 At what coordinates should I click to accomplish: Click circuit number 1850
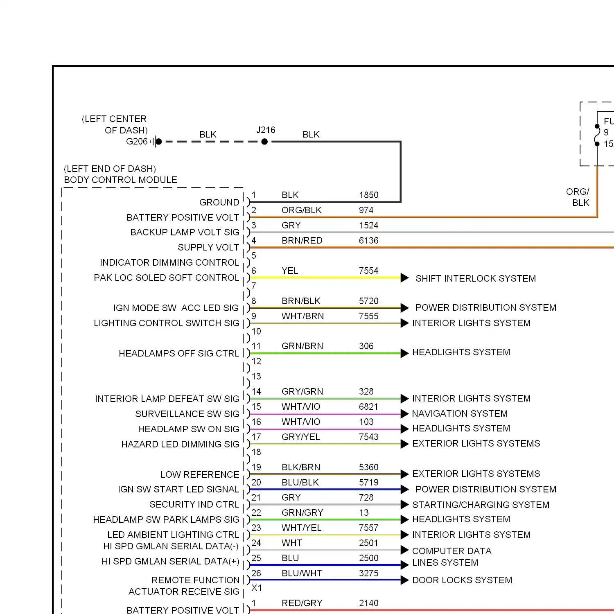(x=369, y=195)
